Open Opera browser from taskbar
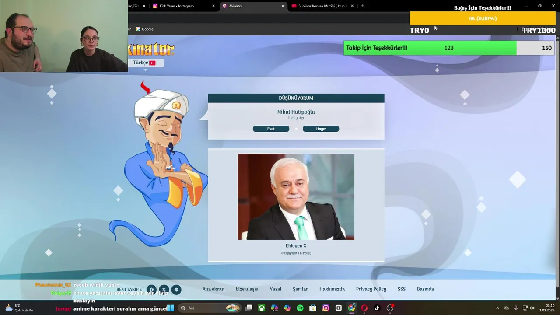The width and height of the screenshot is (560, 315). (x=364, y=308)
